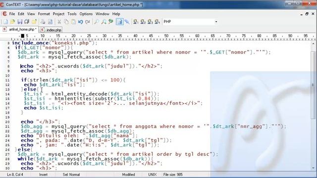Open the Project menu
This screenshot has height=178, width=317.
click(x=58, y=14)
